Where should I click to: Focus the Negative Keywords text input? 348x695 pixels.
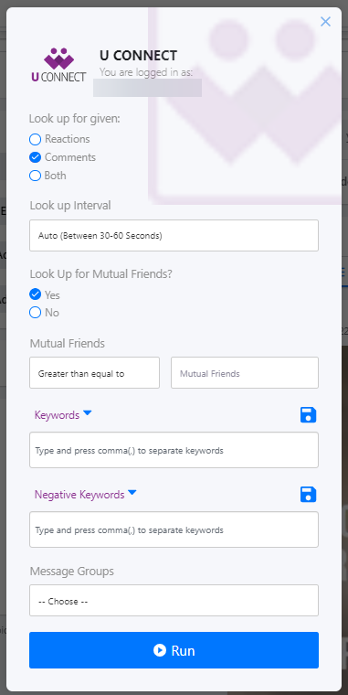coord(174,529)
